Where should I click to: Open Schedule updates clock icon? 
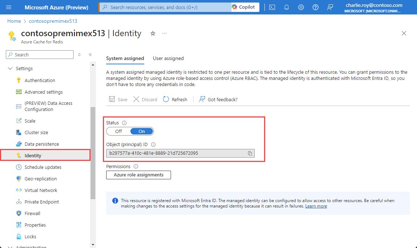(x=18, y=167)
